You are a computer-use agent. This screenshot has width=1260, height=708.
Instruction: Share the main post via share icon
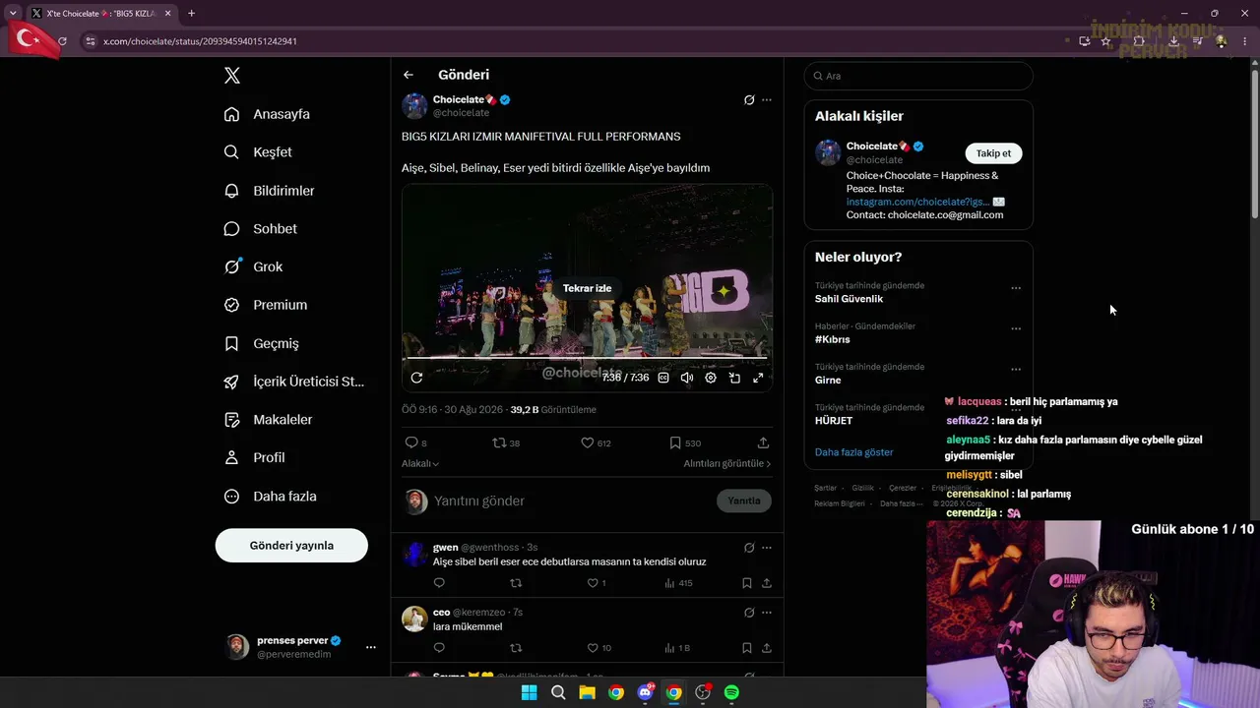[x=763, y=443]
